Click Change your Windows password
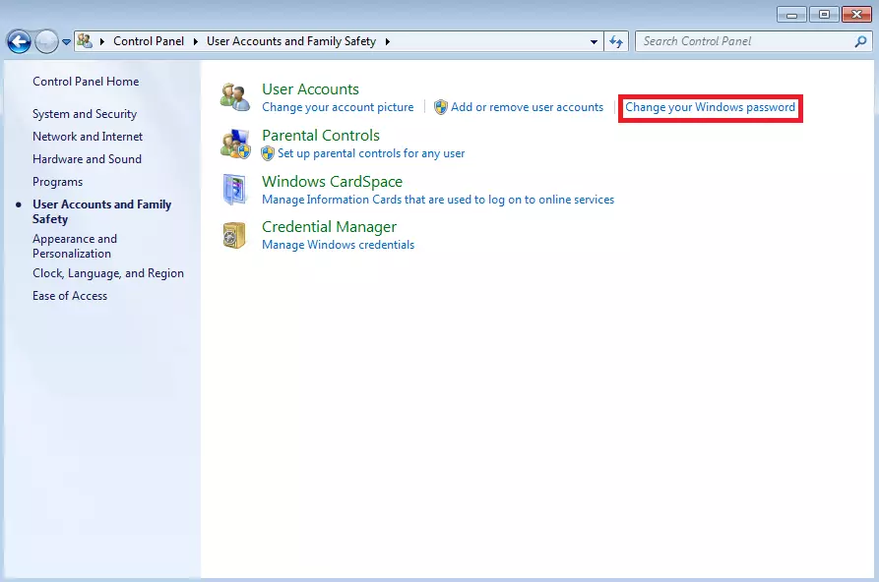This screenshot has width=879, height=582. (711, 107)
